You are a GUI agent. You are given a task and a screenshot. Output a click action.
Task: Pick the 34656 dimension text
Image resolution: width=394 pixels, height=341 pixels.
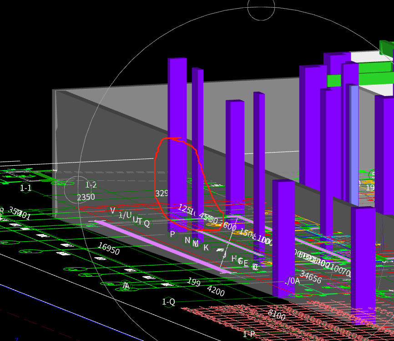(311, 277)
